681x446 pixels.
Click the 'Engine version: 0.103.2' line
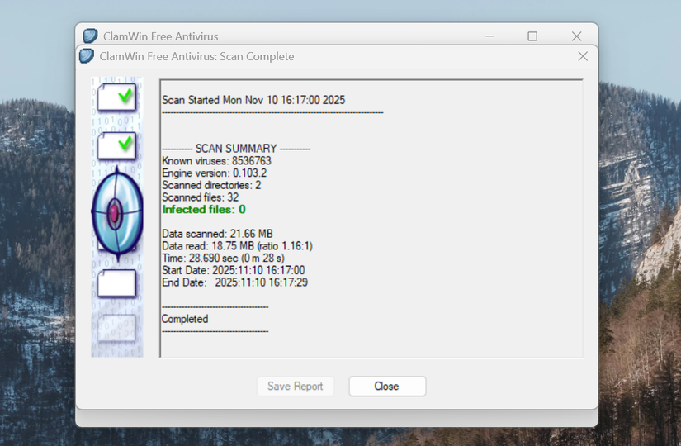[215, 173]
